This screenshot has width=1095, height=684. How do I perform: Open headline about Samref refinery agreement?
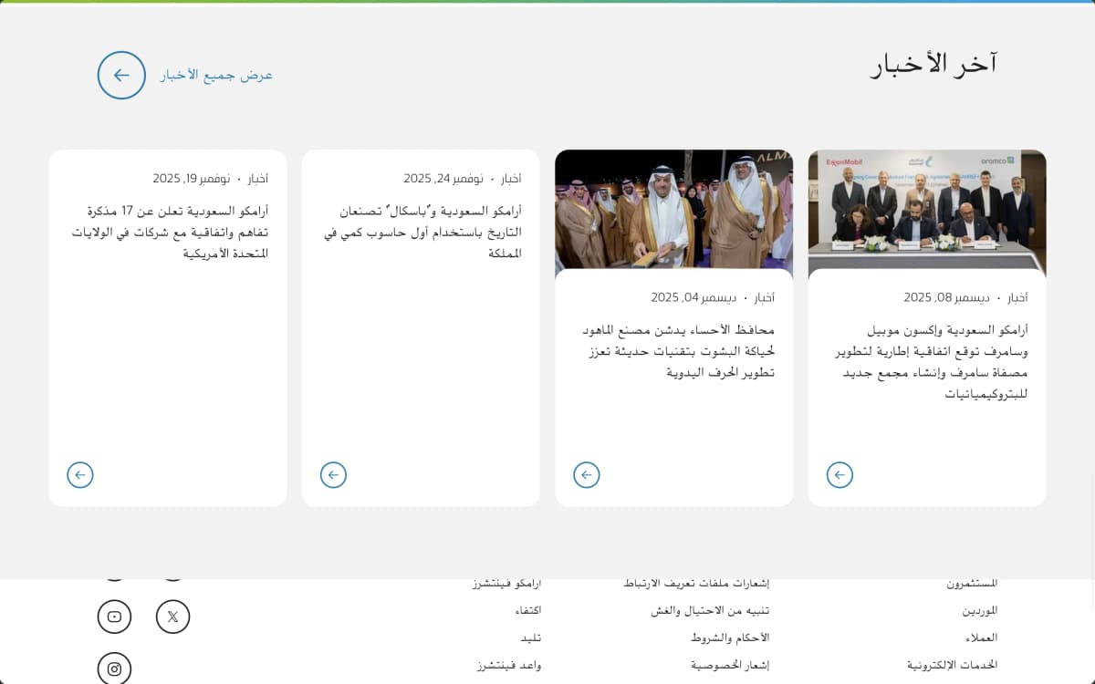coord(931,362)
